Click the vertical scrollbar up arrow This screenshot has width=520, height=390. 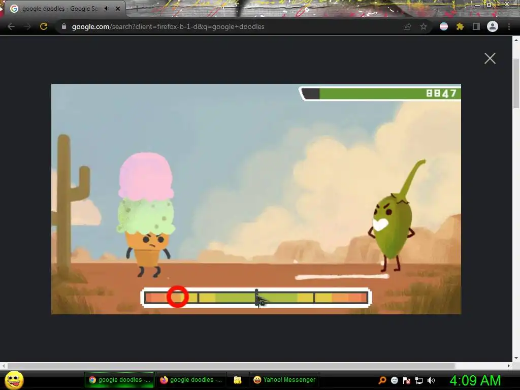point(516,40)
